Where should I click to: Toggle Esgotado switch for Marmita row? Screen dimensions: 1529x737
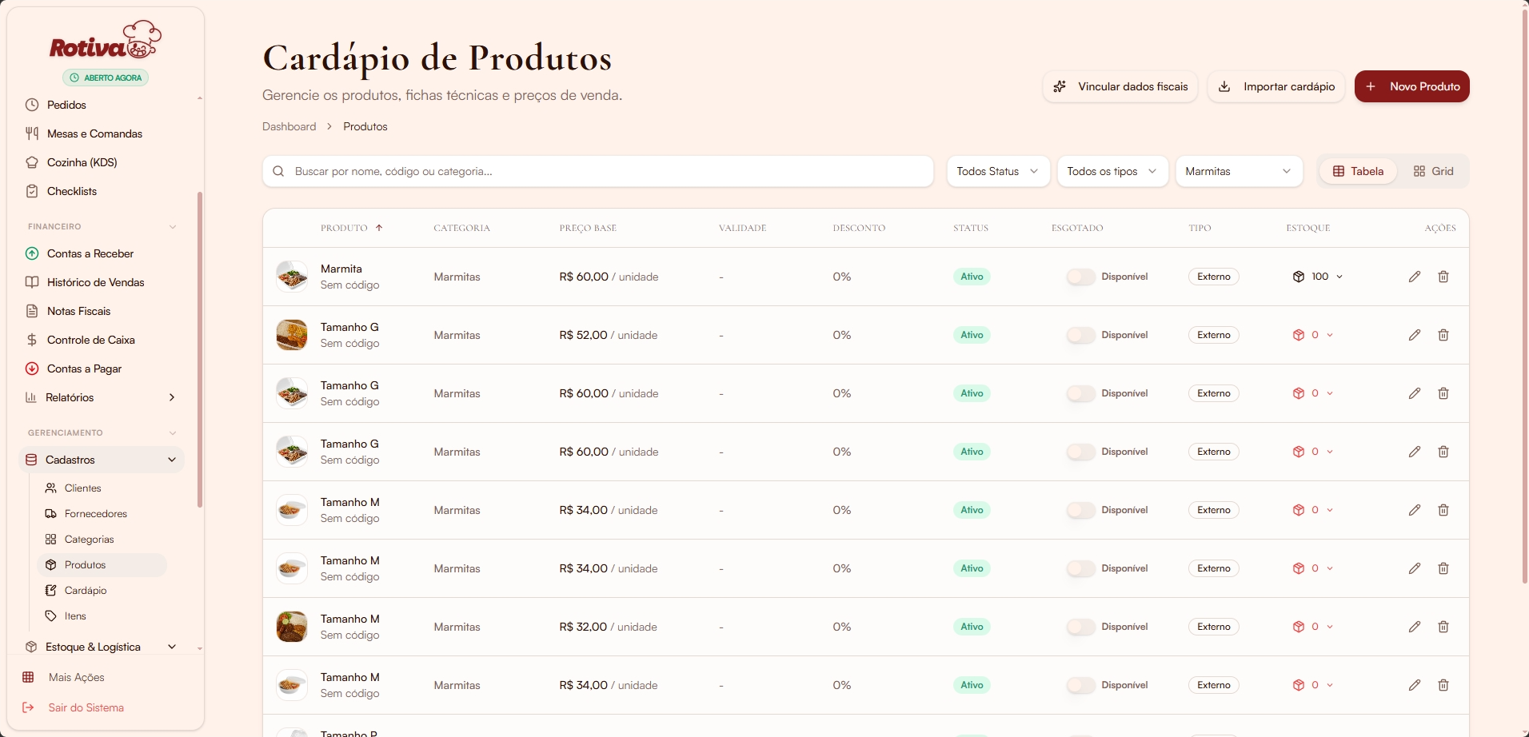tap(1080, 277)
